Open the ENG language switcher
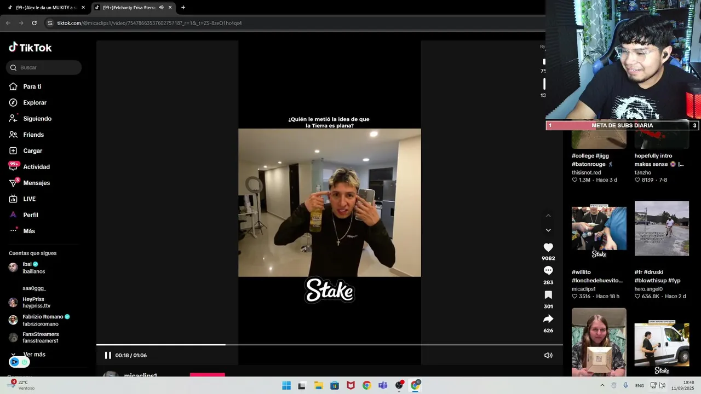 639,385
